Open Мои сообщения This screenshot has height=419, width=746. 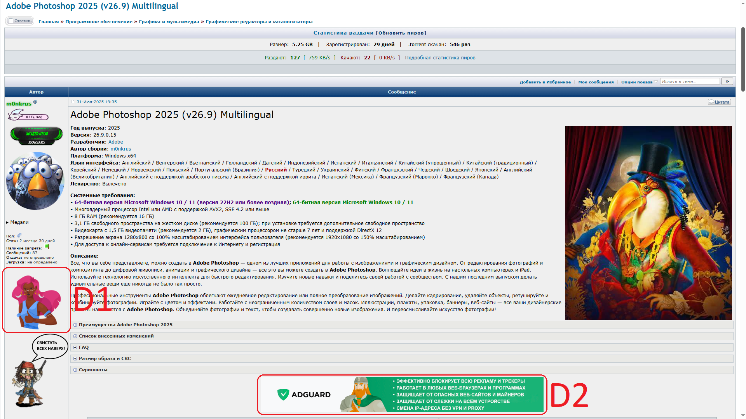[596, 82]
